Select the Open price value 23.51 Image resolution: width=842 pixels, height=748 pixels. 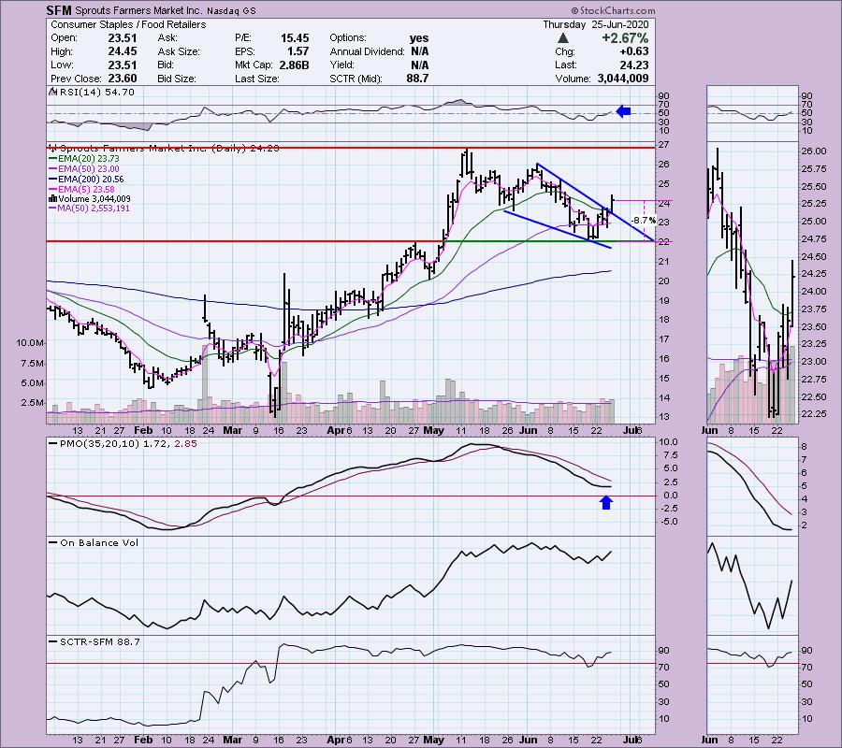tap(123, 38)
